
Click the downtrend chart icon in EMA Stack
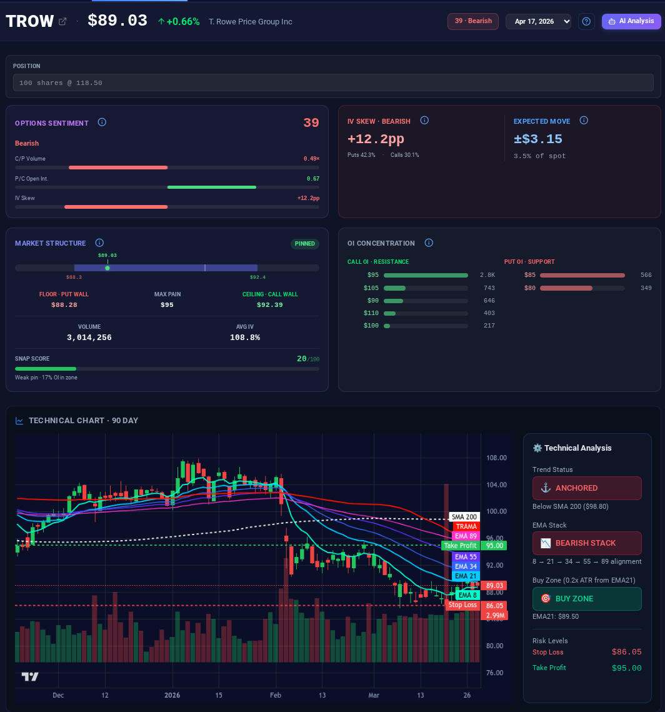pyautogui.click(x=546, y=543)
